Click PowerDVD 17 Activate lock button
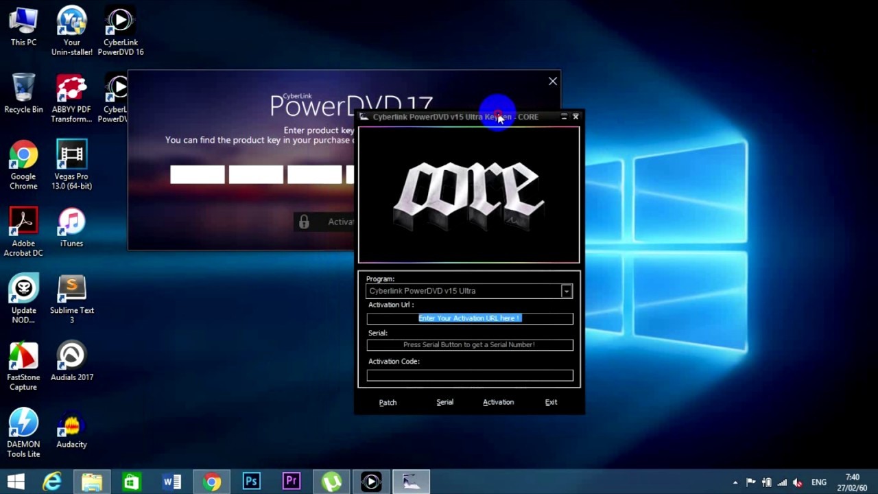The height and width of the screenshot is (494, 878). coord(324,222)
